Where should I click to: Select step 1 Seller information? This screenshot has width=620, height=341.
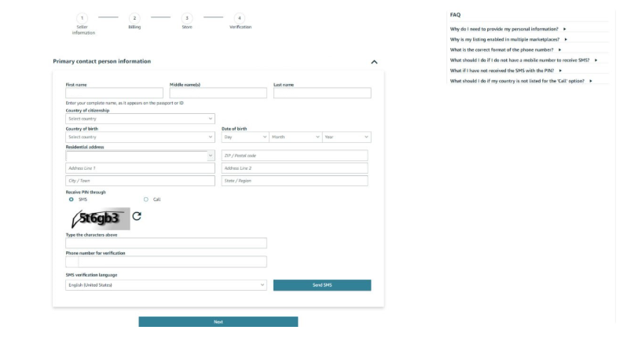[x=83, y=18]
